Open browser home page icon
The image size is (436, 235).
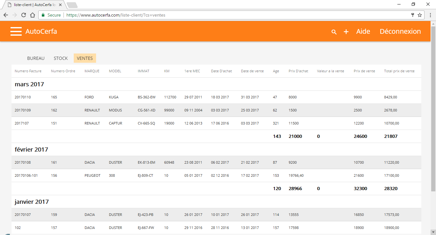click(x=33, y=15)
